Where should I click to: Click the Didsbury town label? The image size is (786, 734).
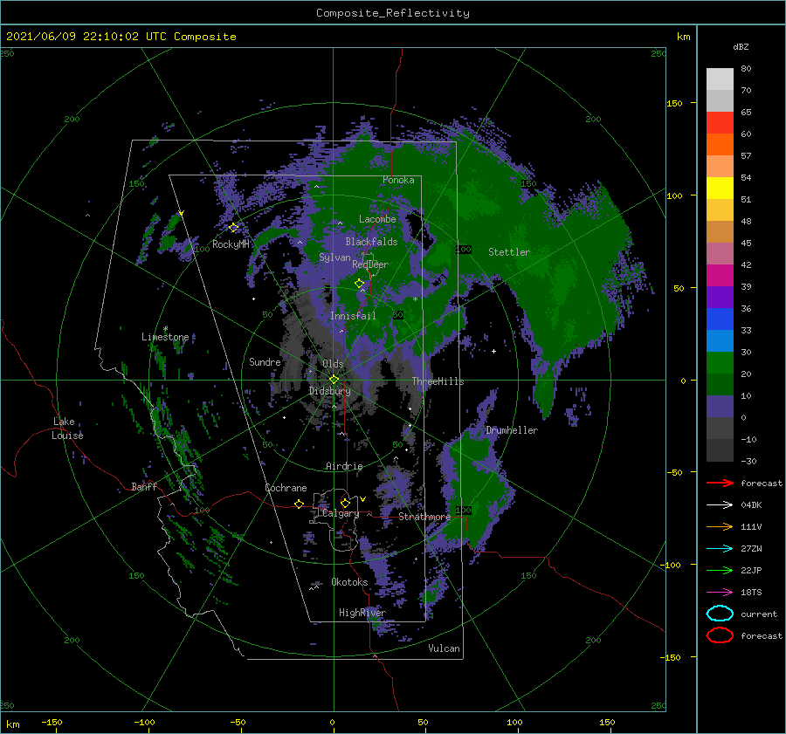click(330, 391)
